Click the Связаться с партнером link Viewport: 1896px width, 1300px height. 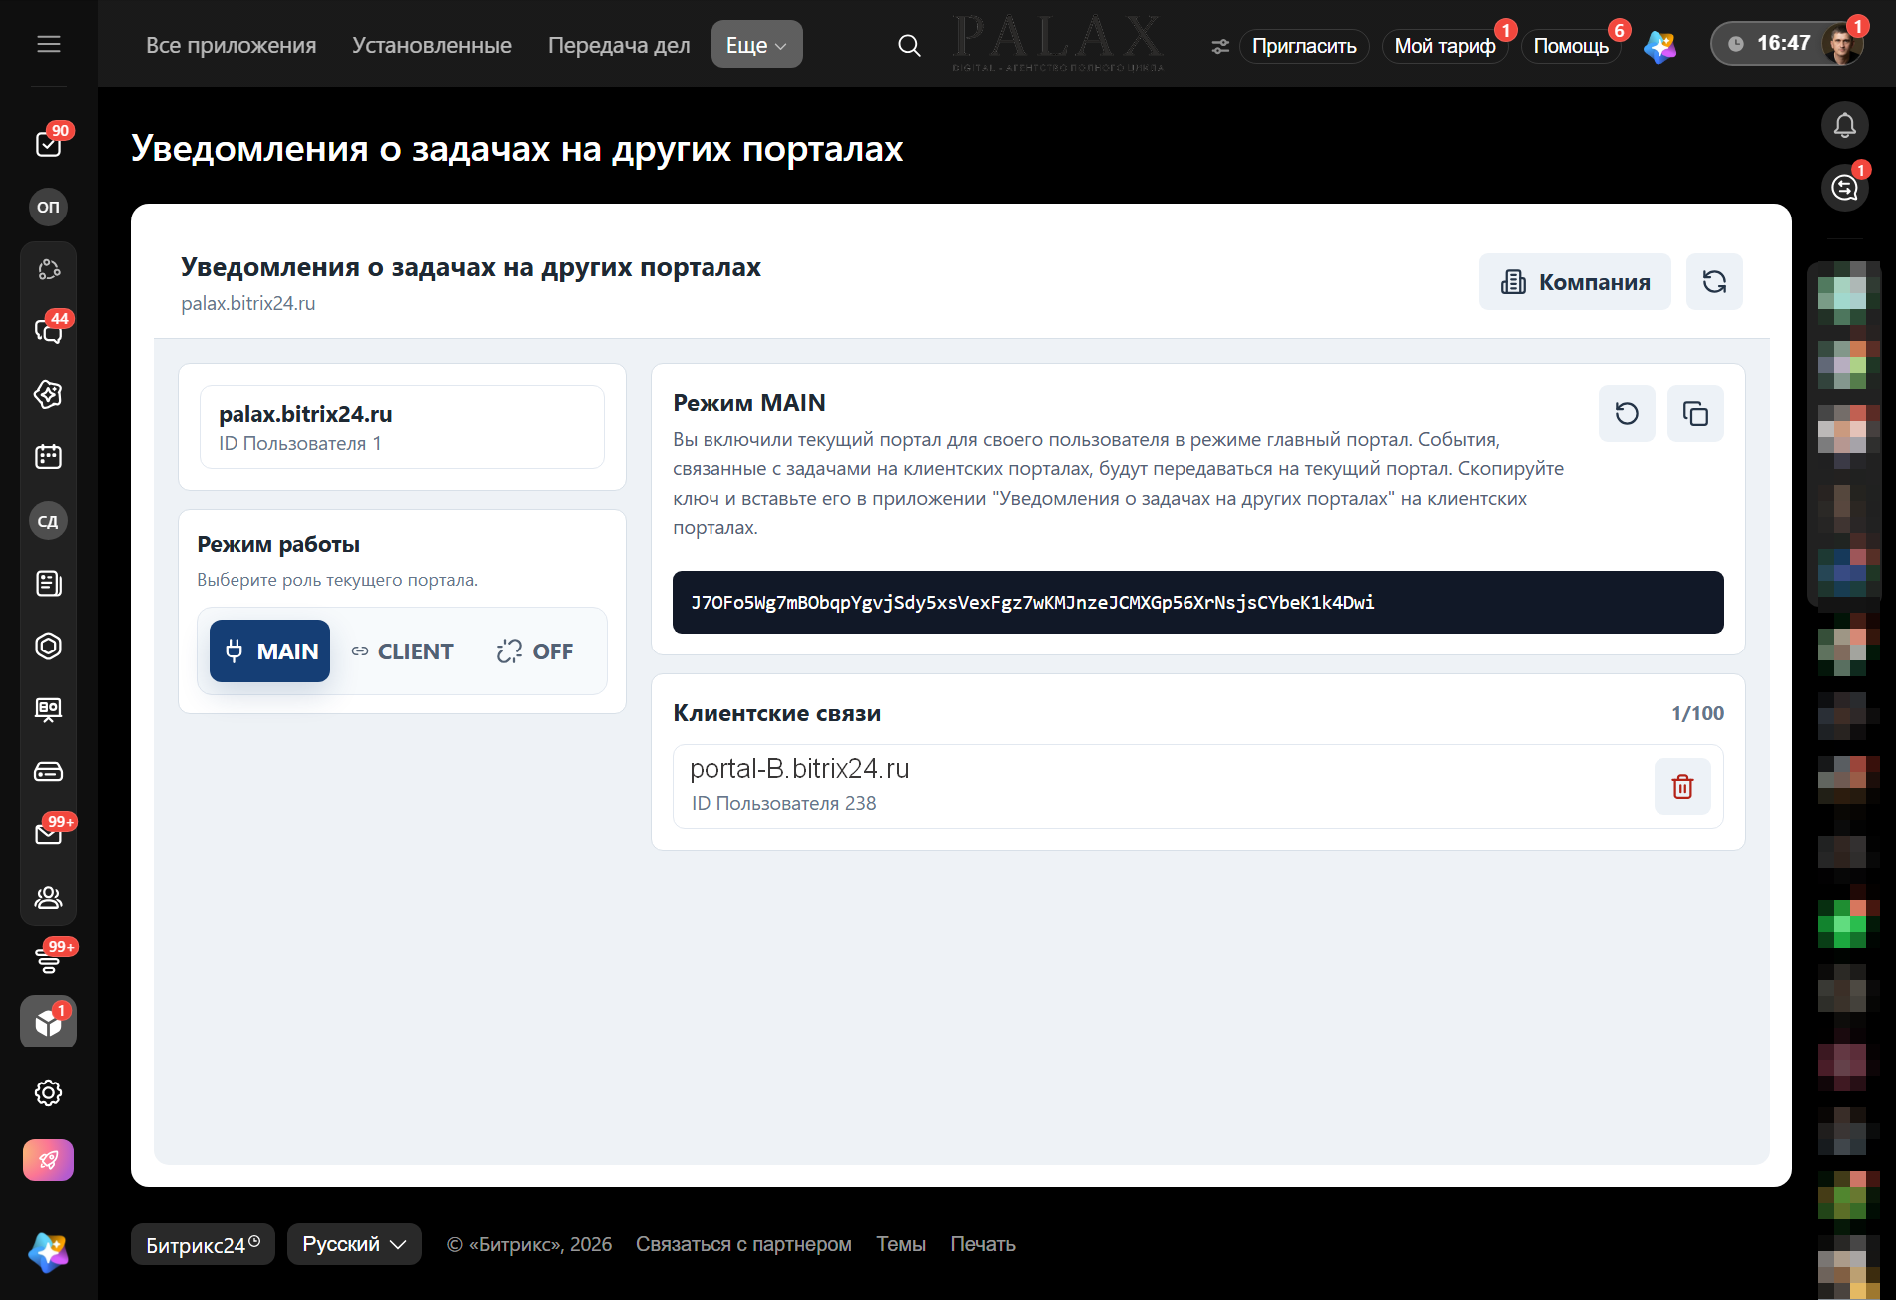pyautogui.click(x=743, y=1244)
